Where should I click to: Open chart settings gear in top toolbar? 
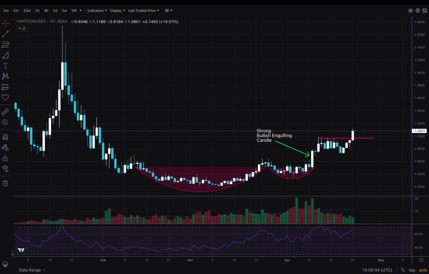[418, 10]
